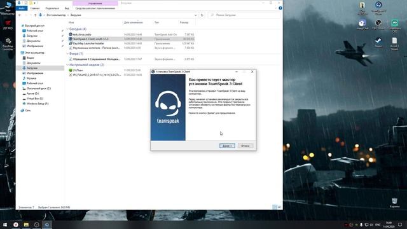Sort files by Имя column
Screen dimensions: 407x229
pyautogui.click(x=71, y=23)
